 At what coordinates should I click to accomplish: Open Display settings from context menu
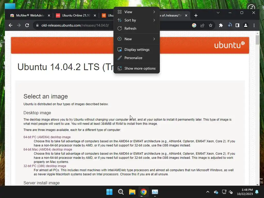coord(137,49)
